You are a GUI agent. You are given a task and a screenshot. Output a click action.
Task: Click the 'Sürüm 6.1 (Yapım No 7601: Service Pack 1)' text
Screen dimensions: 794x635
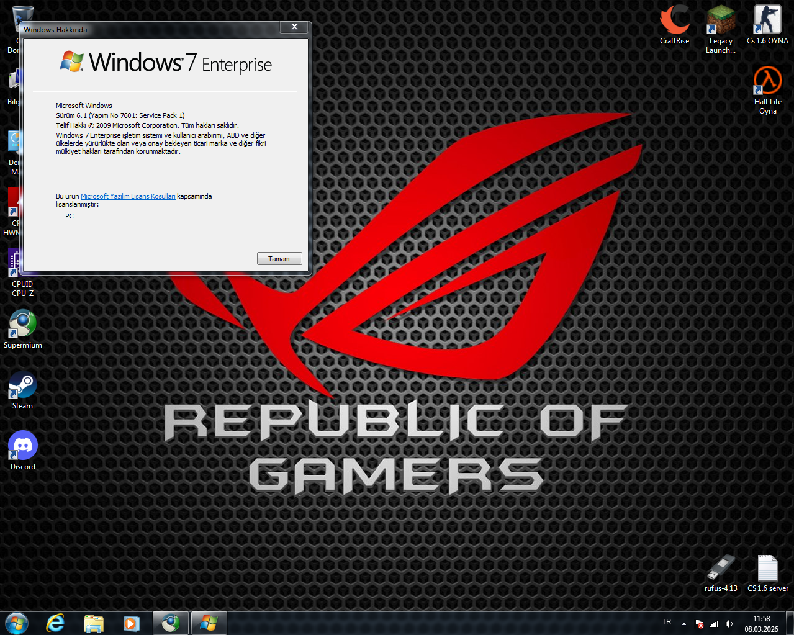click(x=120, y=115)
